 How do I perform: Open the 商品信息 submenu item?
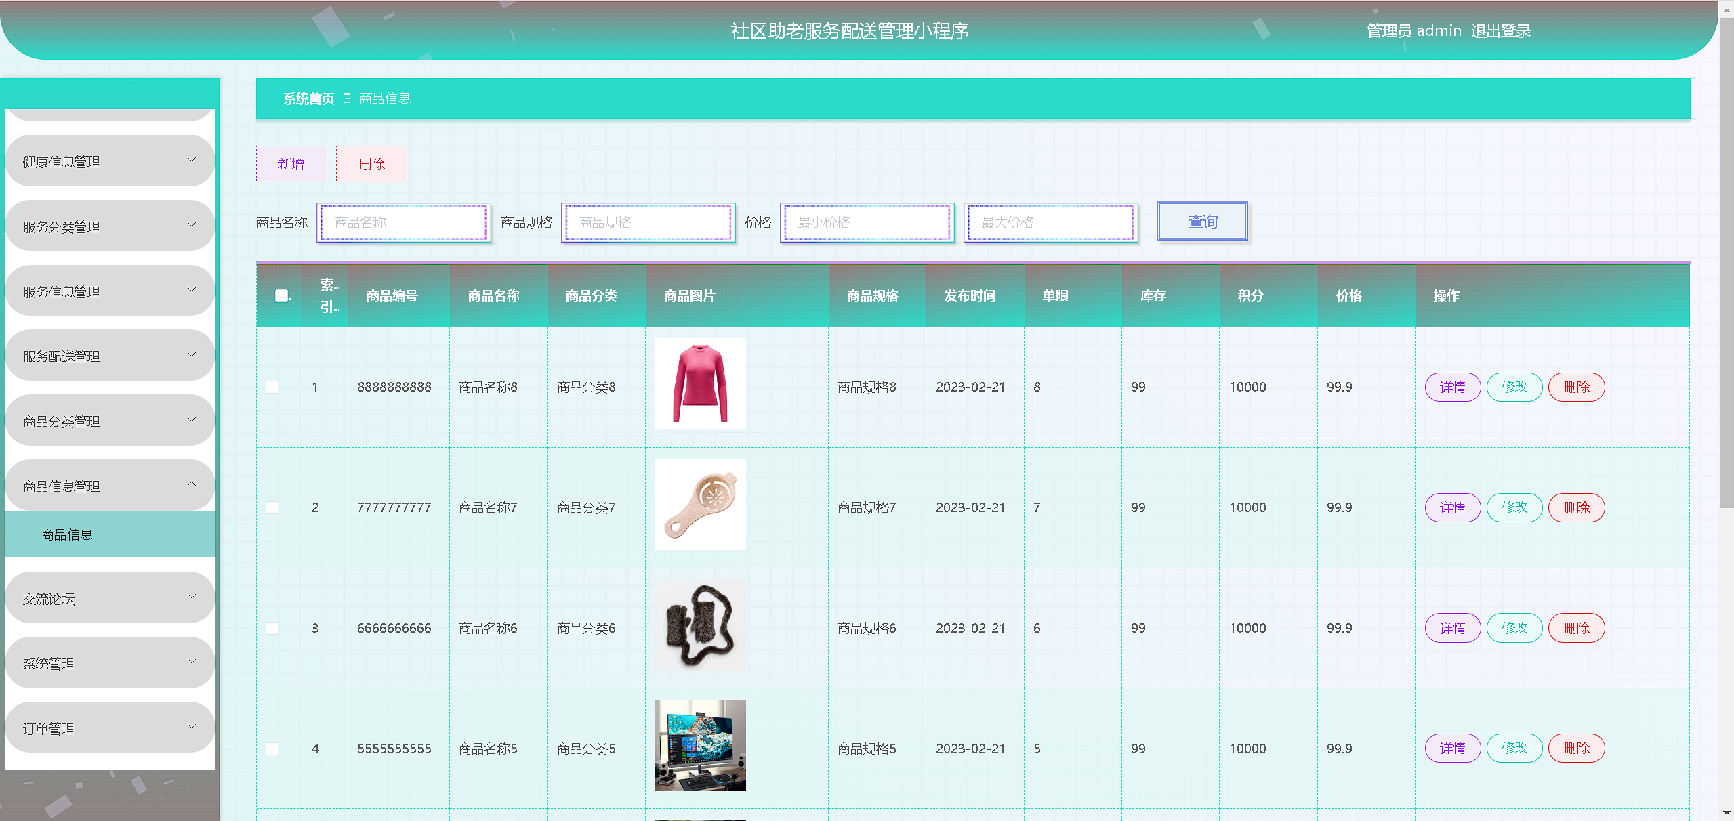coord(67,534)
